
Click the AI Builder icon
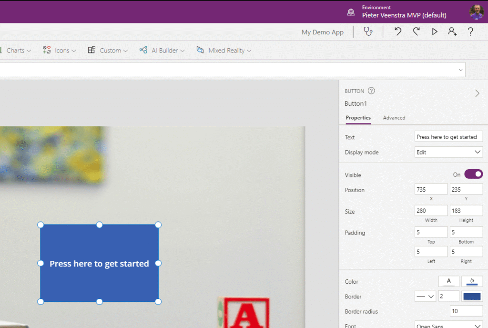(143, 50)
